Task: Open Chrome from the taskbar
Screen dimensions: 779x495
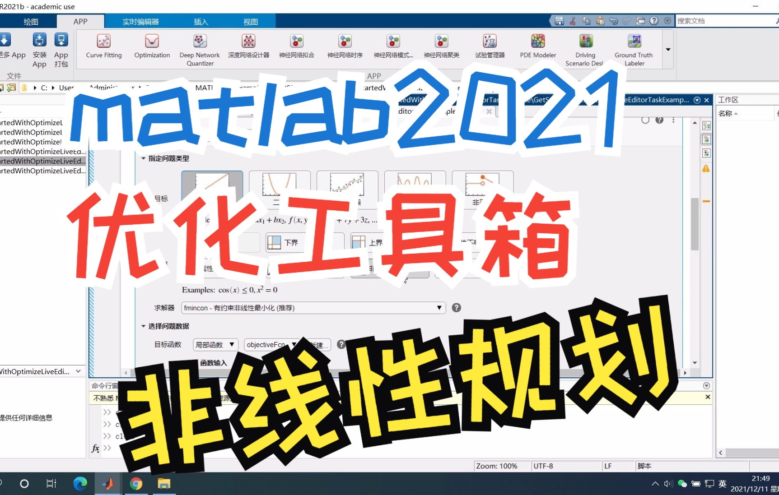Action: click(x=136, y=484)
